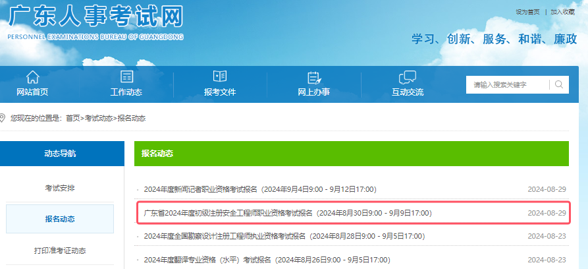
Task: Open the 网上办事 menu item
Action: [314, 92]
